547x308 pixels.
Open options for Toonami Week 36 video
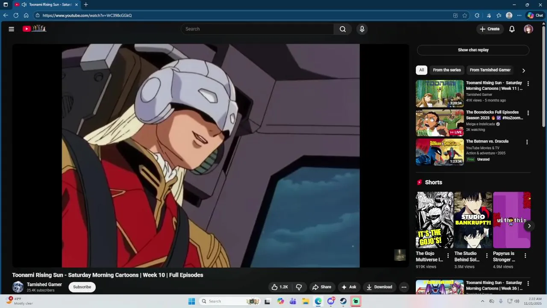pyautogui.click(x=528, y=284)
